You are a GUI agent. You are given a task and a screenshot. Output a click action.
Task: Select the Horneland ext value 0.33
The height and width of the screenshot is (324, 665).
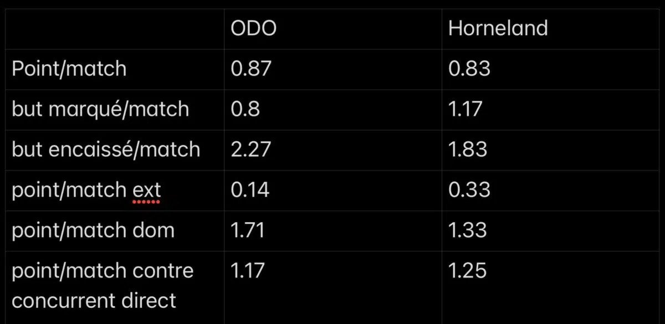[469, 190]
